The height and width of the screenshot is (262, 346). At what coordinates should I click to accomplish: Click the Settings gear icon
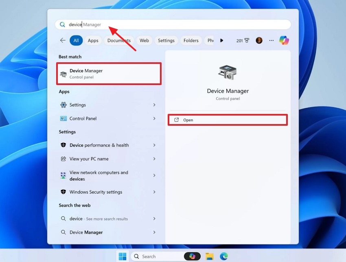[64, 105]
